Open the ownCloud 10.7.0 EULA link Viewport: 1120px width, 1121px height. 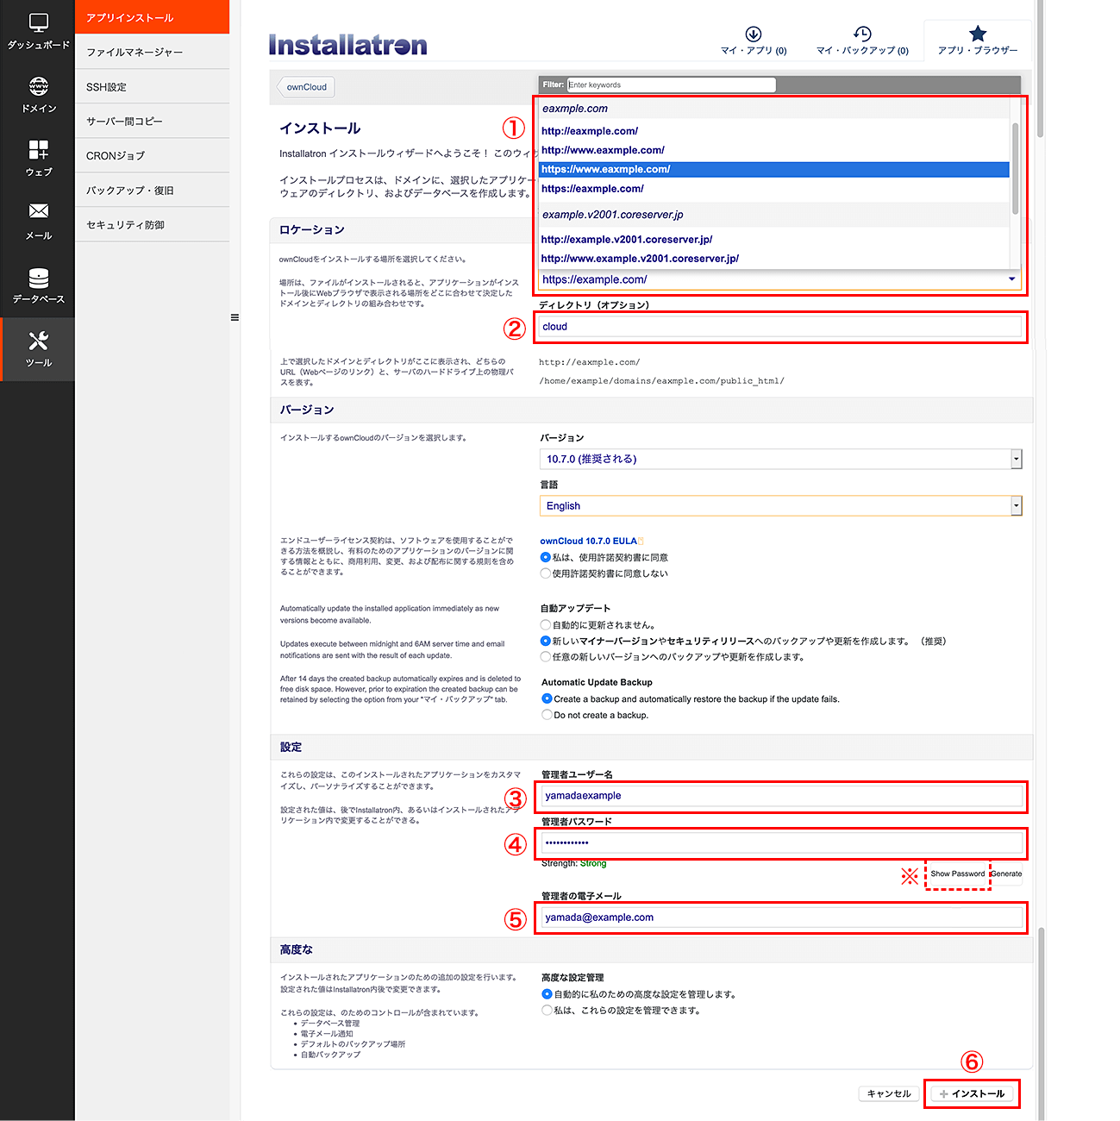[589, 542]
